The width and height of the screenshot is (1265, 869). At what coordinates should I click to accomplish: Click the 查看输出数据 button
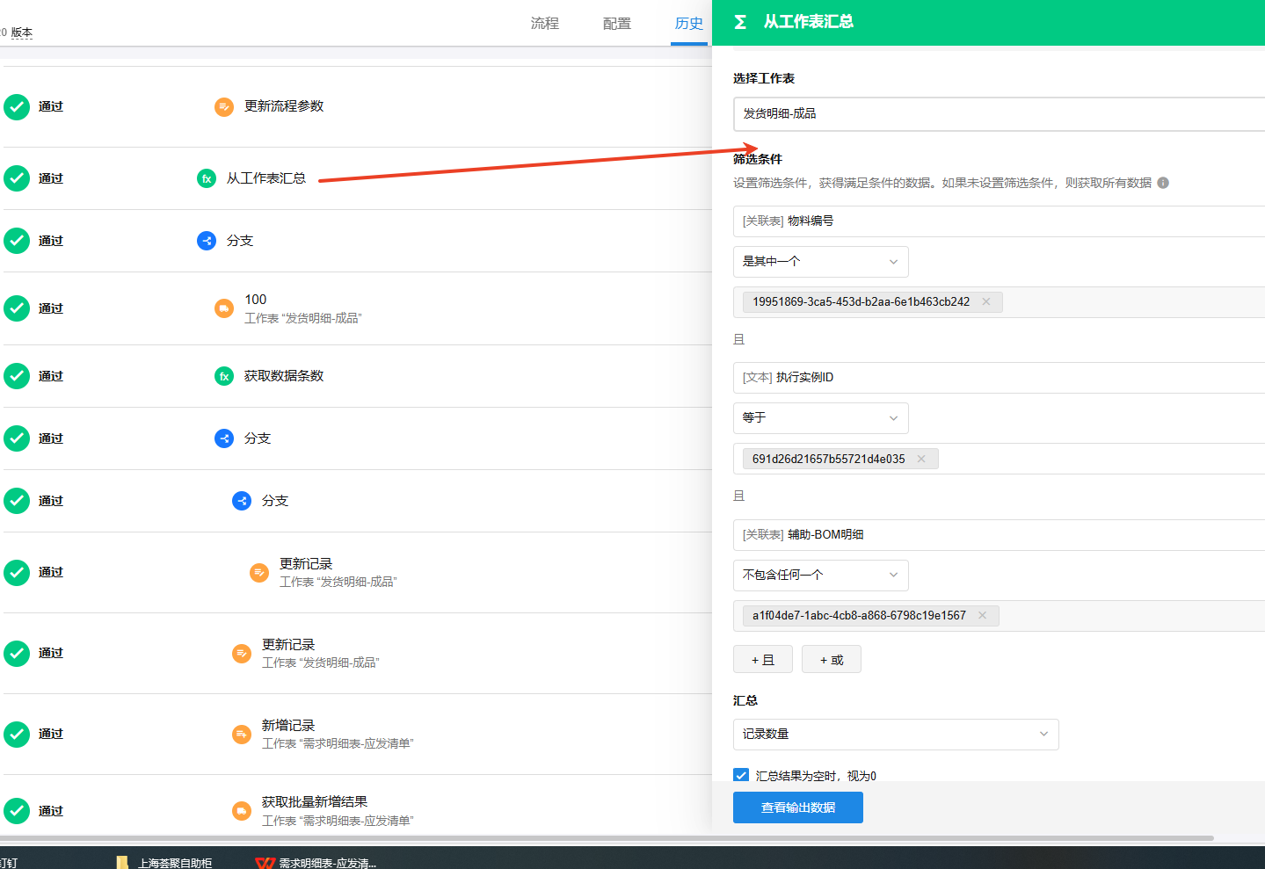click(x=797, y=807)
